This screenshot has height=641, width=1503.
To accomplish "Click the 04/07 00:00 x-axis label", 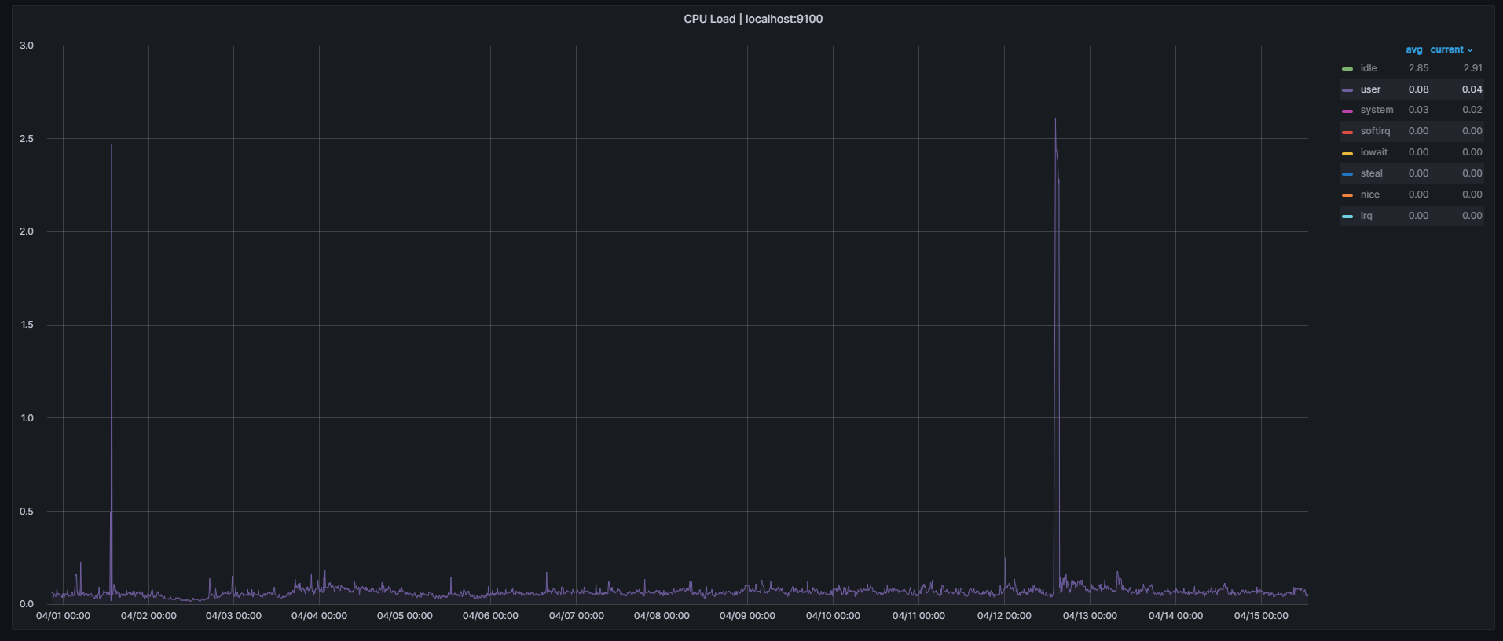I will point(576,616).
